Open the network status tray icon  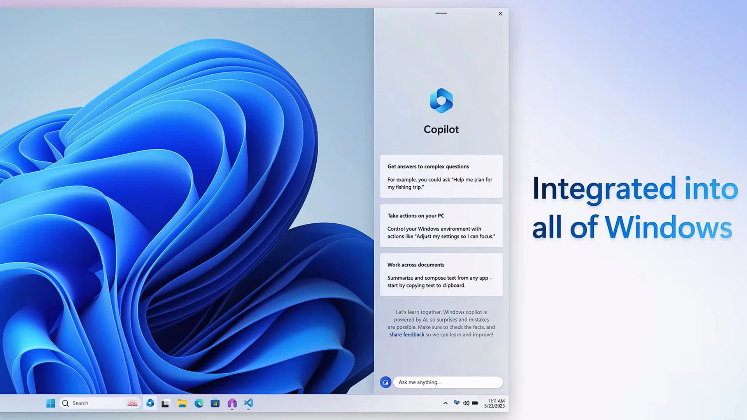(x=457, y=403)
